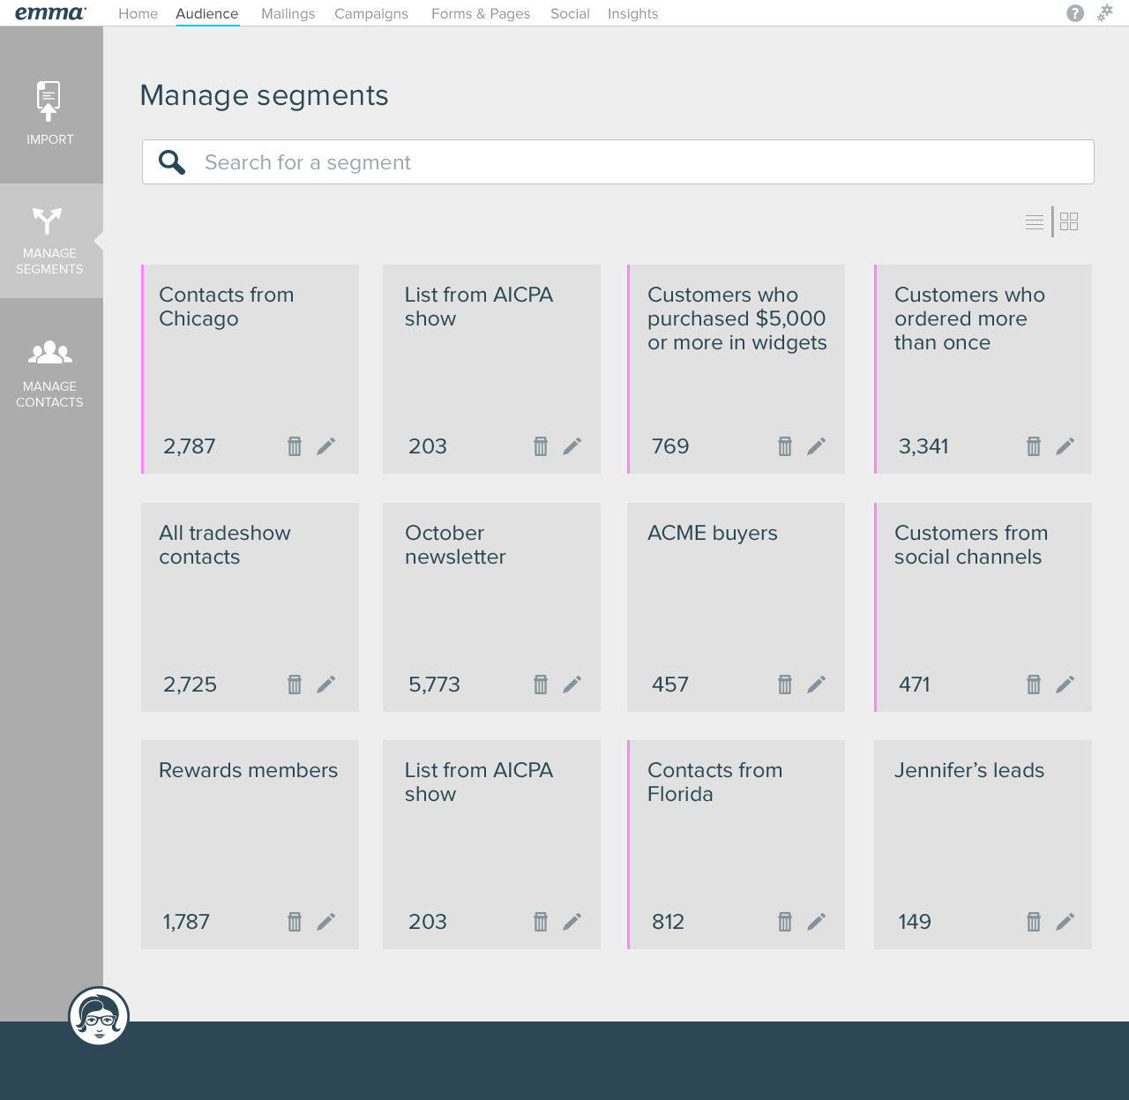Delete the Contacts from Chicago segment

295,446
